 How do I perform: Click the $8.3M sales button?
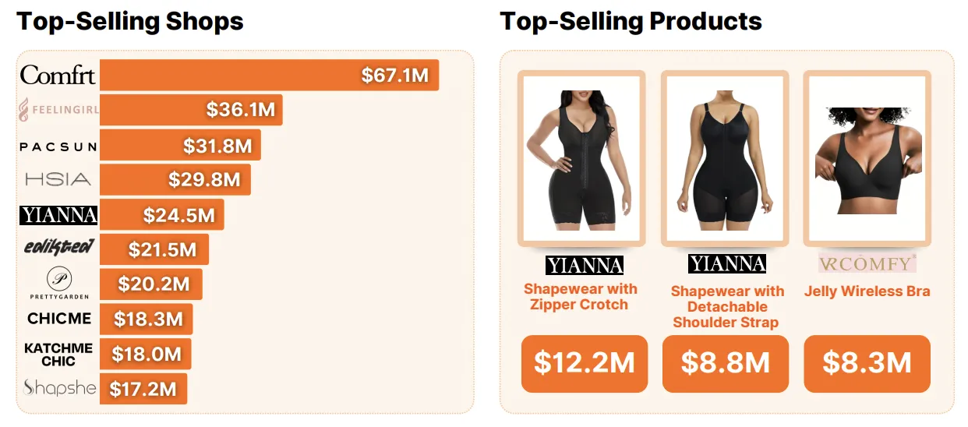867,363
